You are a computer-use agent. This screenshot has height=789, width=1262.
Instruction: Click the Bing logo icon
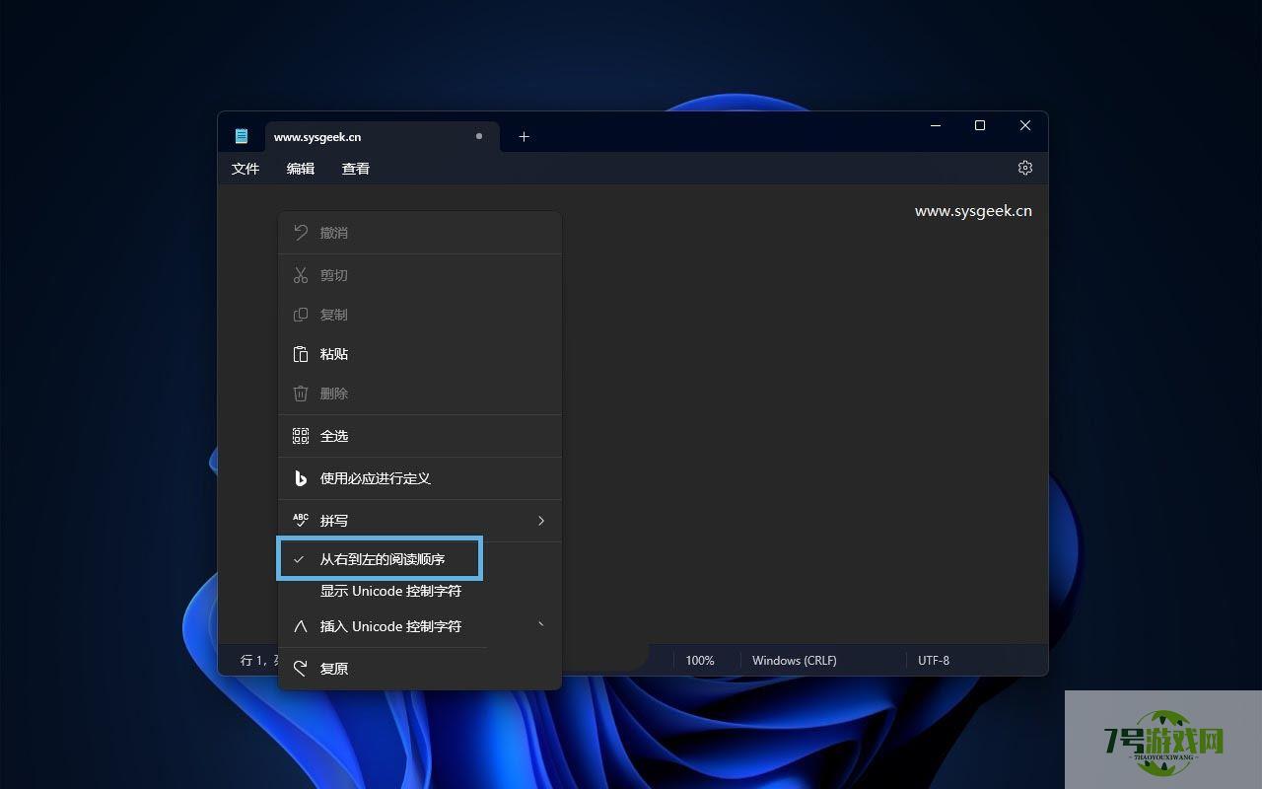click(x=301, y=478)
